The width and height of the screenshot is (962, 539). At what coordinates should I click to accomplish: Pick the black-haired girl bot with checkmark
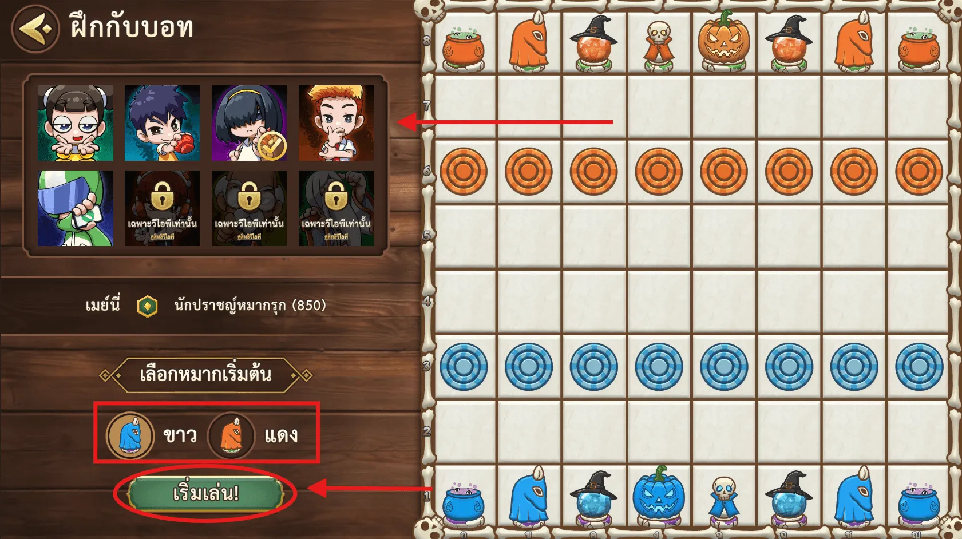coord(249,123)
